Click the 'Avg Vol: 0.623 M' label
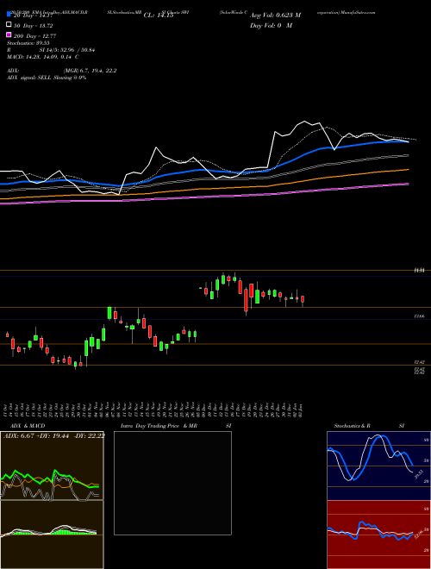 (x=275, y=16)
